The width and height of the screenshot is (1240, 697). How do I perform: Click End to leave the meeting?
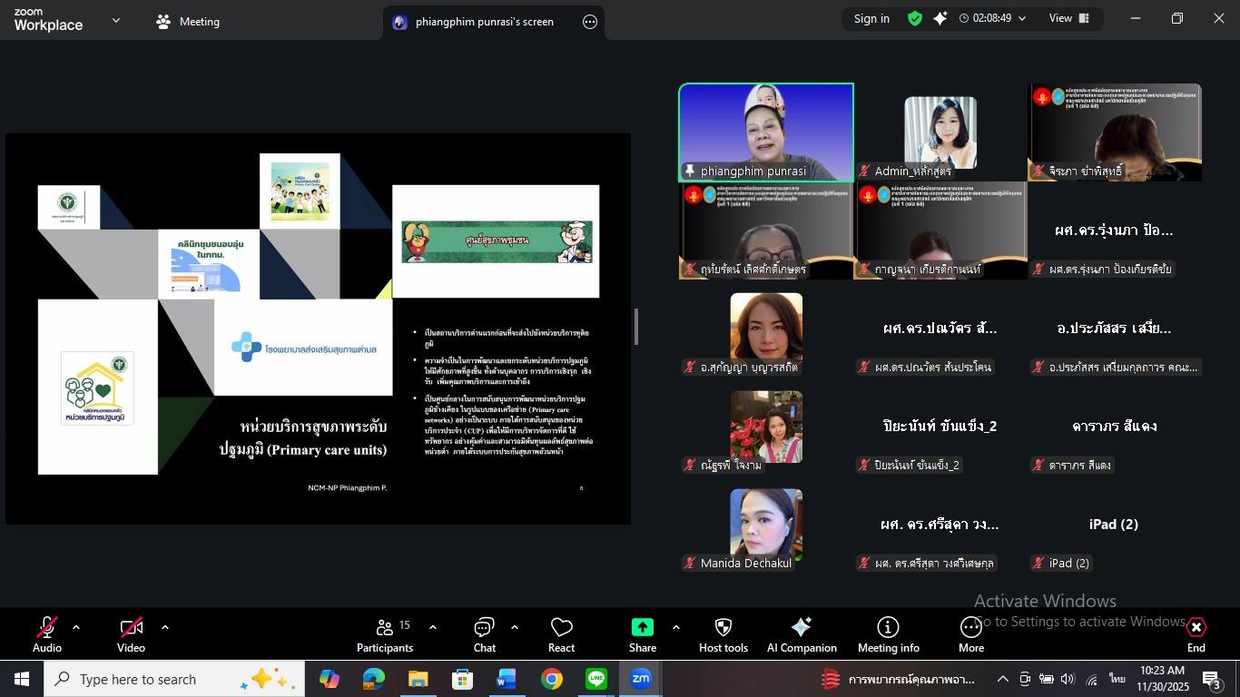(1196, 634)
